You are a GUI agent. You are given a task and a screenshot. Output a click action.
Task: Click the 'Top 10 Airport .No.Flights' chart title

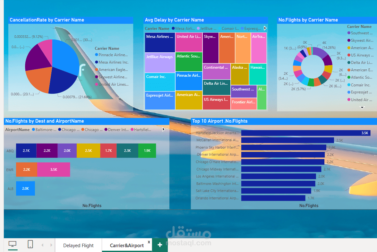tap(220, 121)
